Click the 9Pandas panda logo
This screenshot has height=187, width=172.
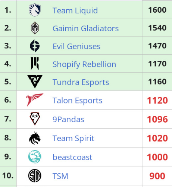[x=35, y=119]
